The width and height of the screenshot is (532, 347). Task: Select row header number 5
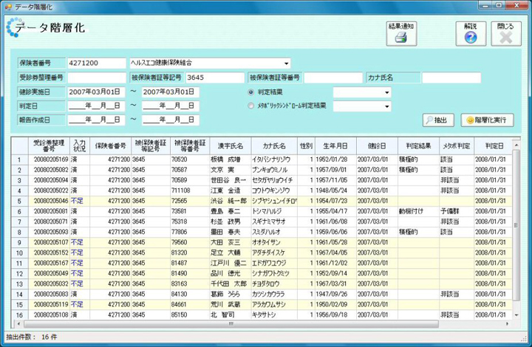20,201
